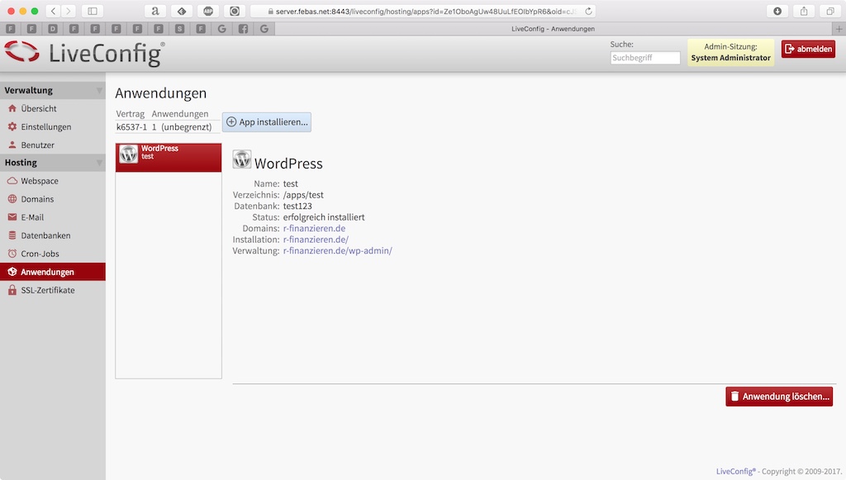Screen dimensions: 846x480
Task: Reload the page with the circular arrow
Action: [x=588, y=11]
